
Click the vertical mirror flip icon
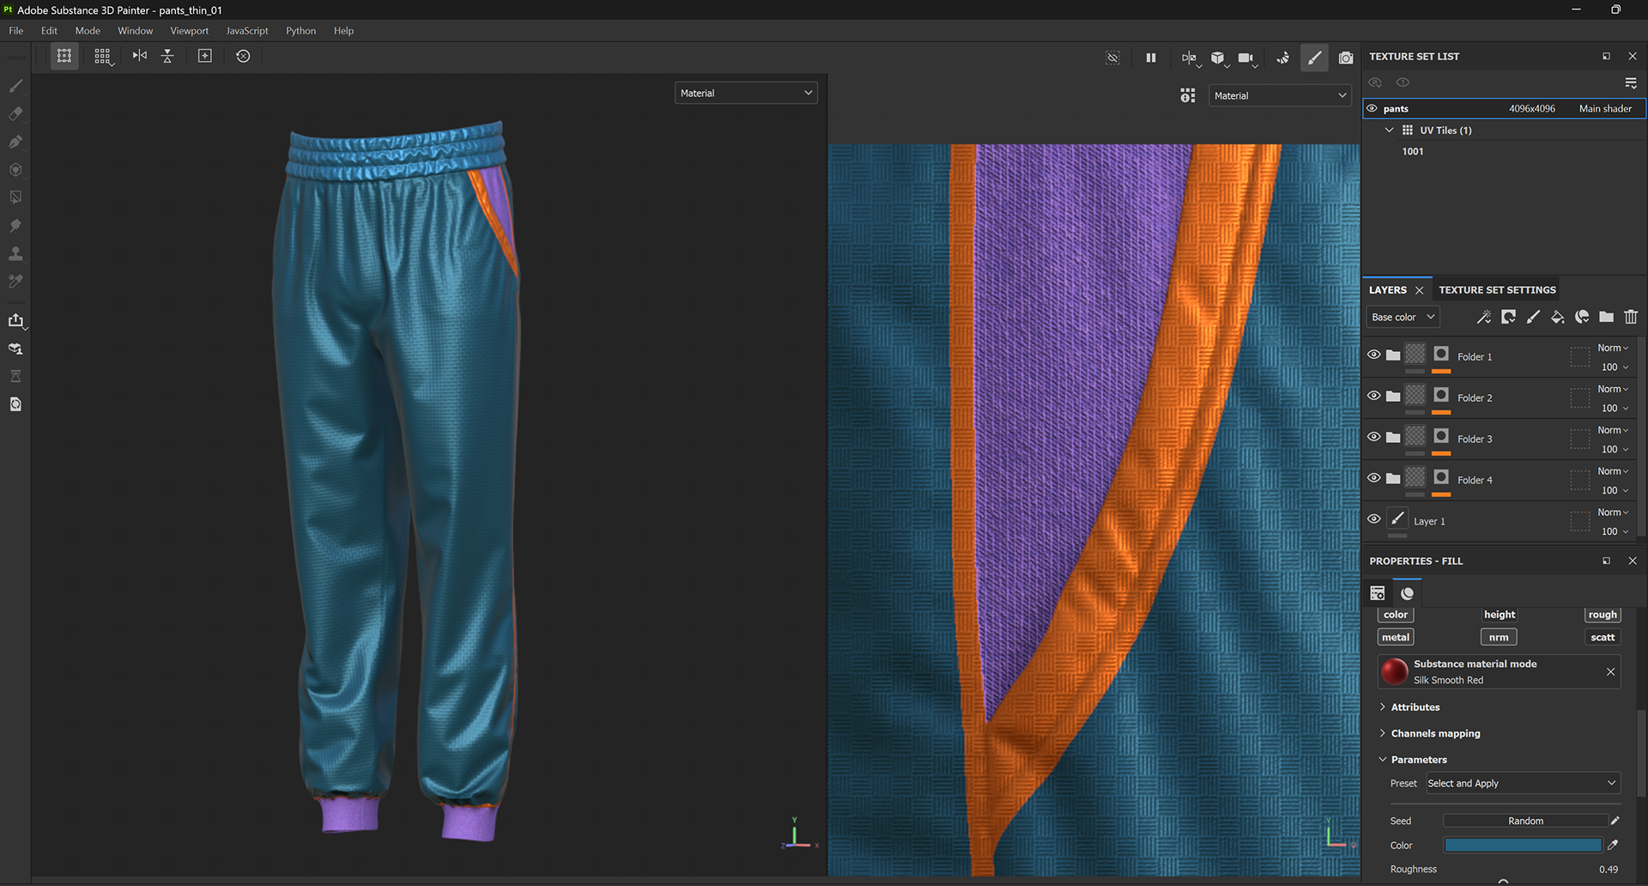coord(168,56)
